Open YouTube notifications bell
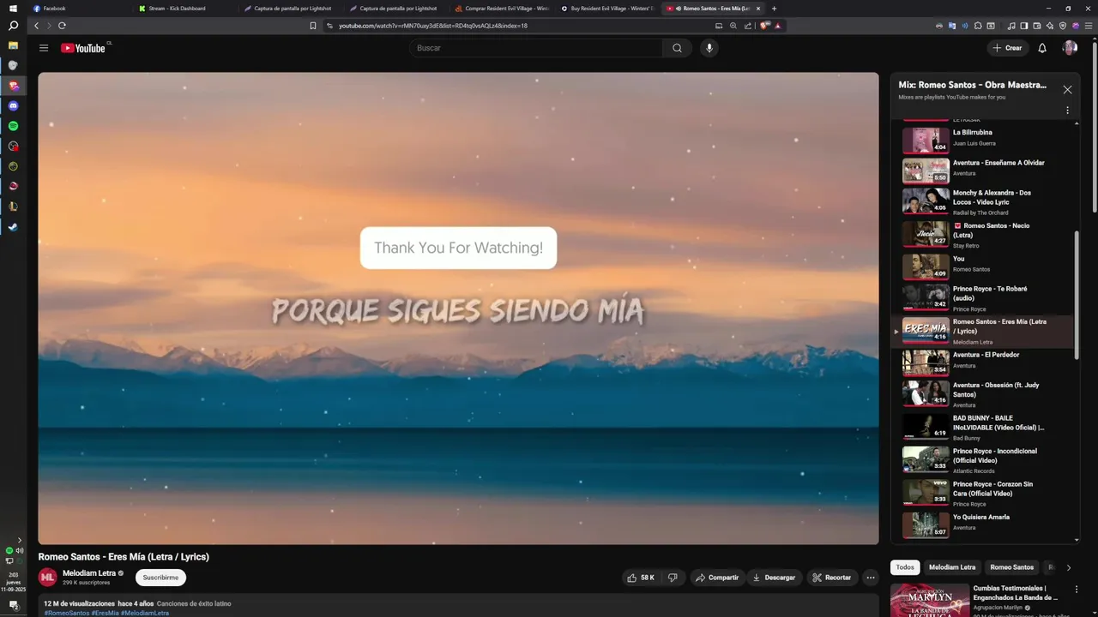The image size is (1098, 617). tap(1042, 48)
